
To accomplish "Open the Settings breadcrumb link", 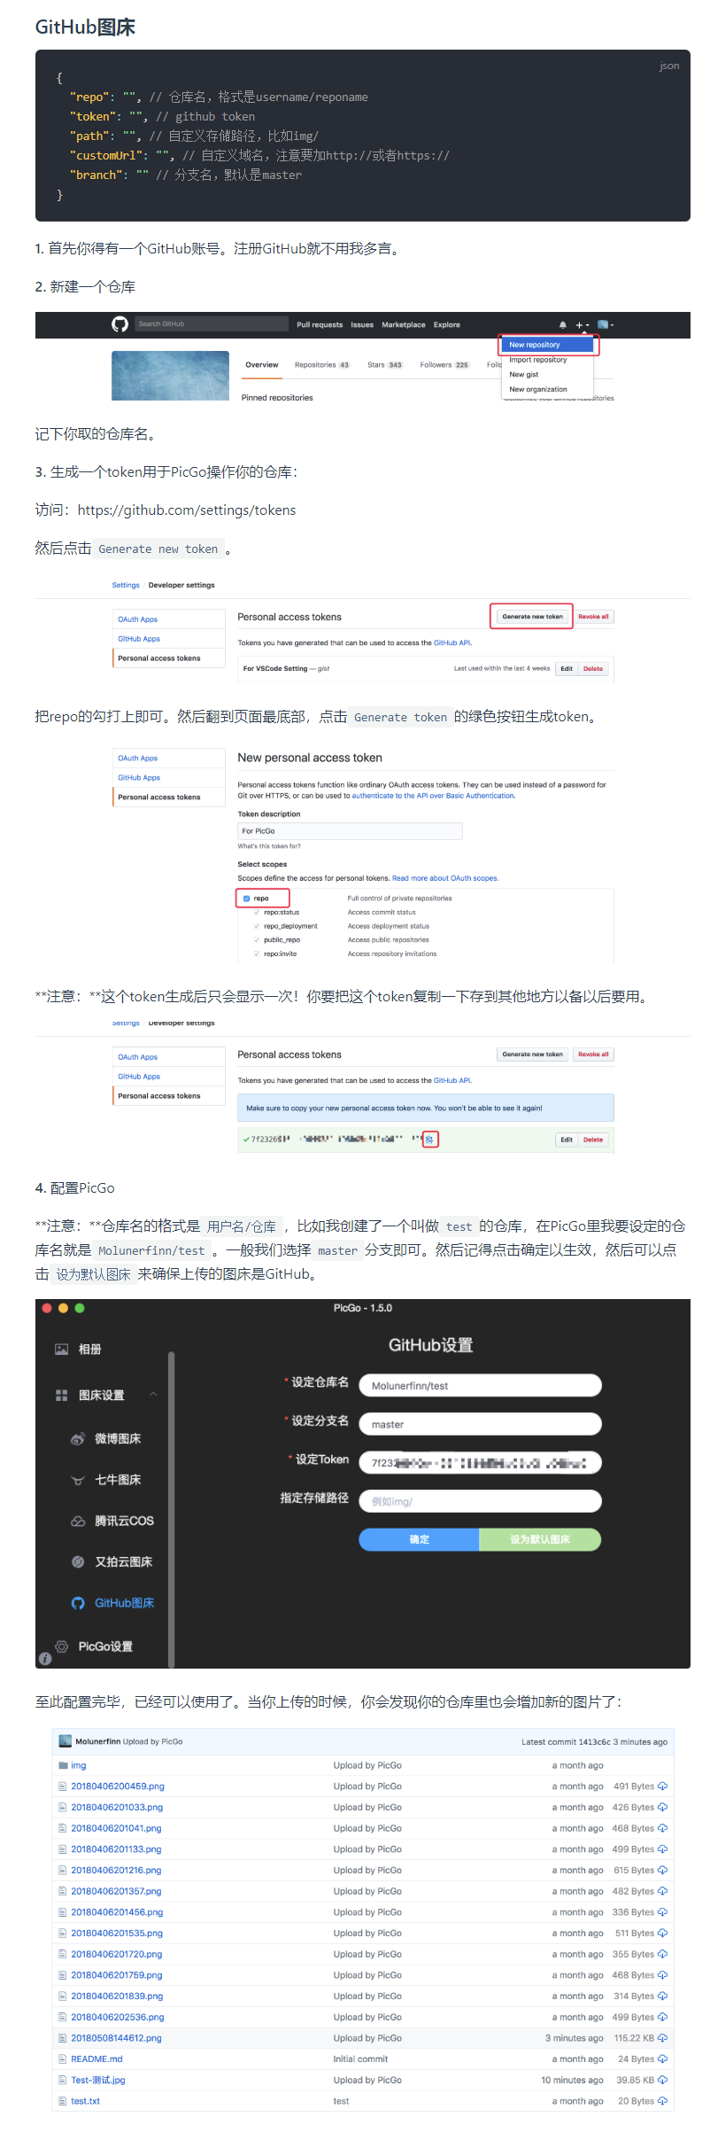I will 126,585.
